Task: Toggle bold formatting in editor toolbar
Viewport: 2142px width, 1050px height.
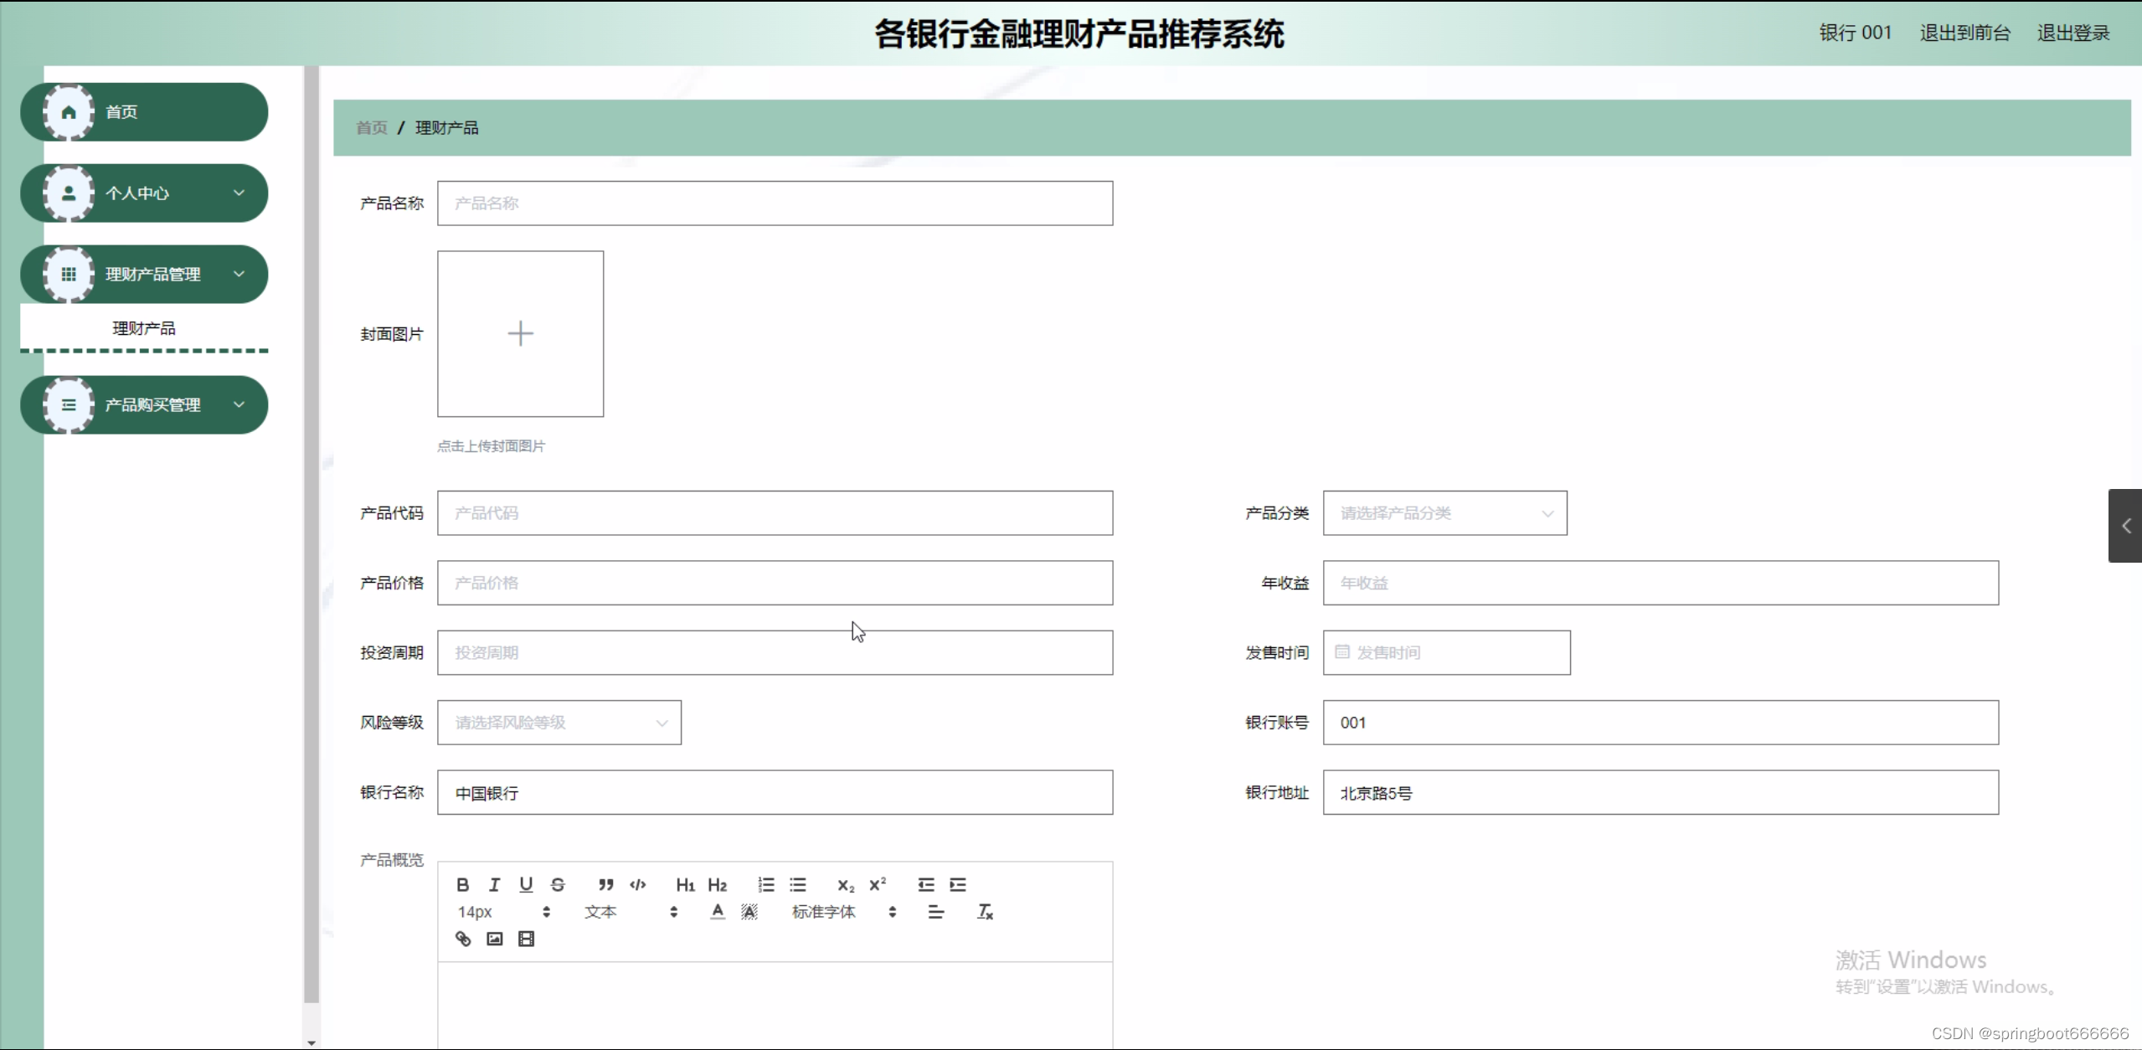Action: point(462,884)
